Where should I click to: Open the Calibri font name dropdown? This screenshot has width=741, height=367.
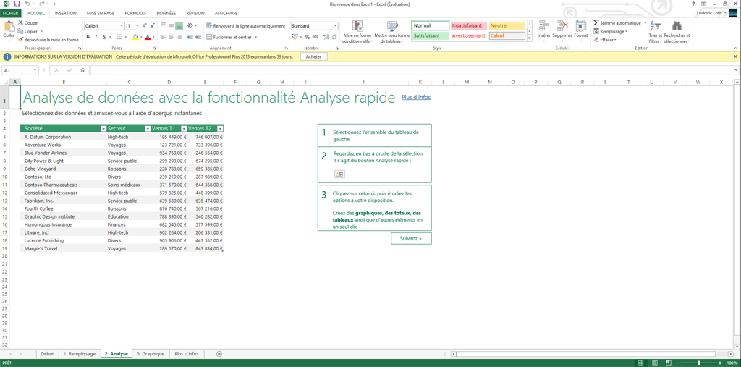[121, 26]
